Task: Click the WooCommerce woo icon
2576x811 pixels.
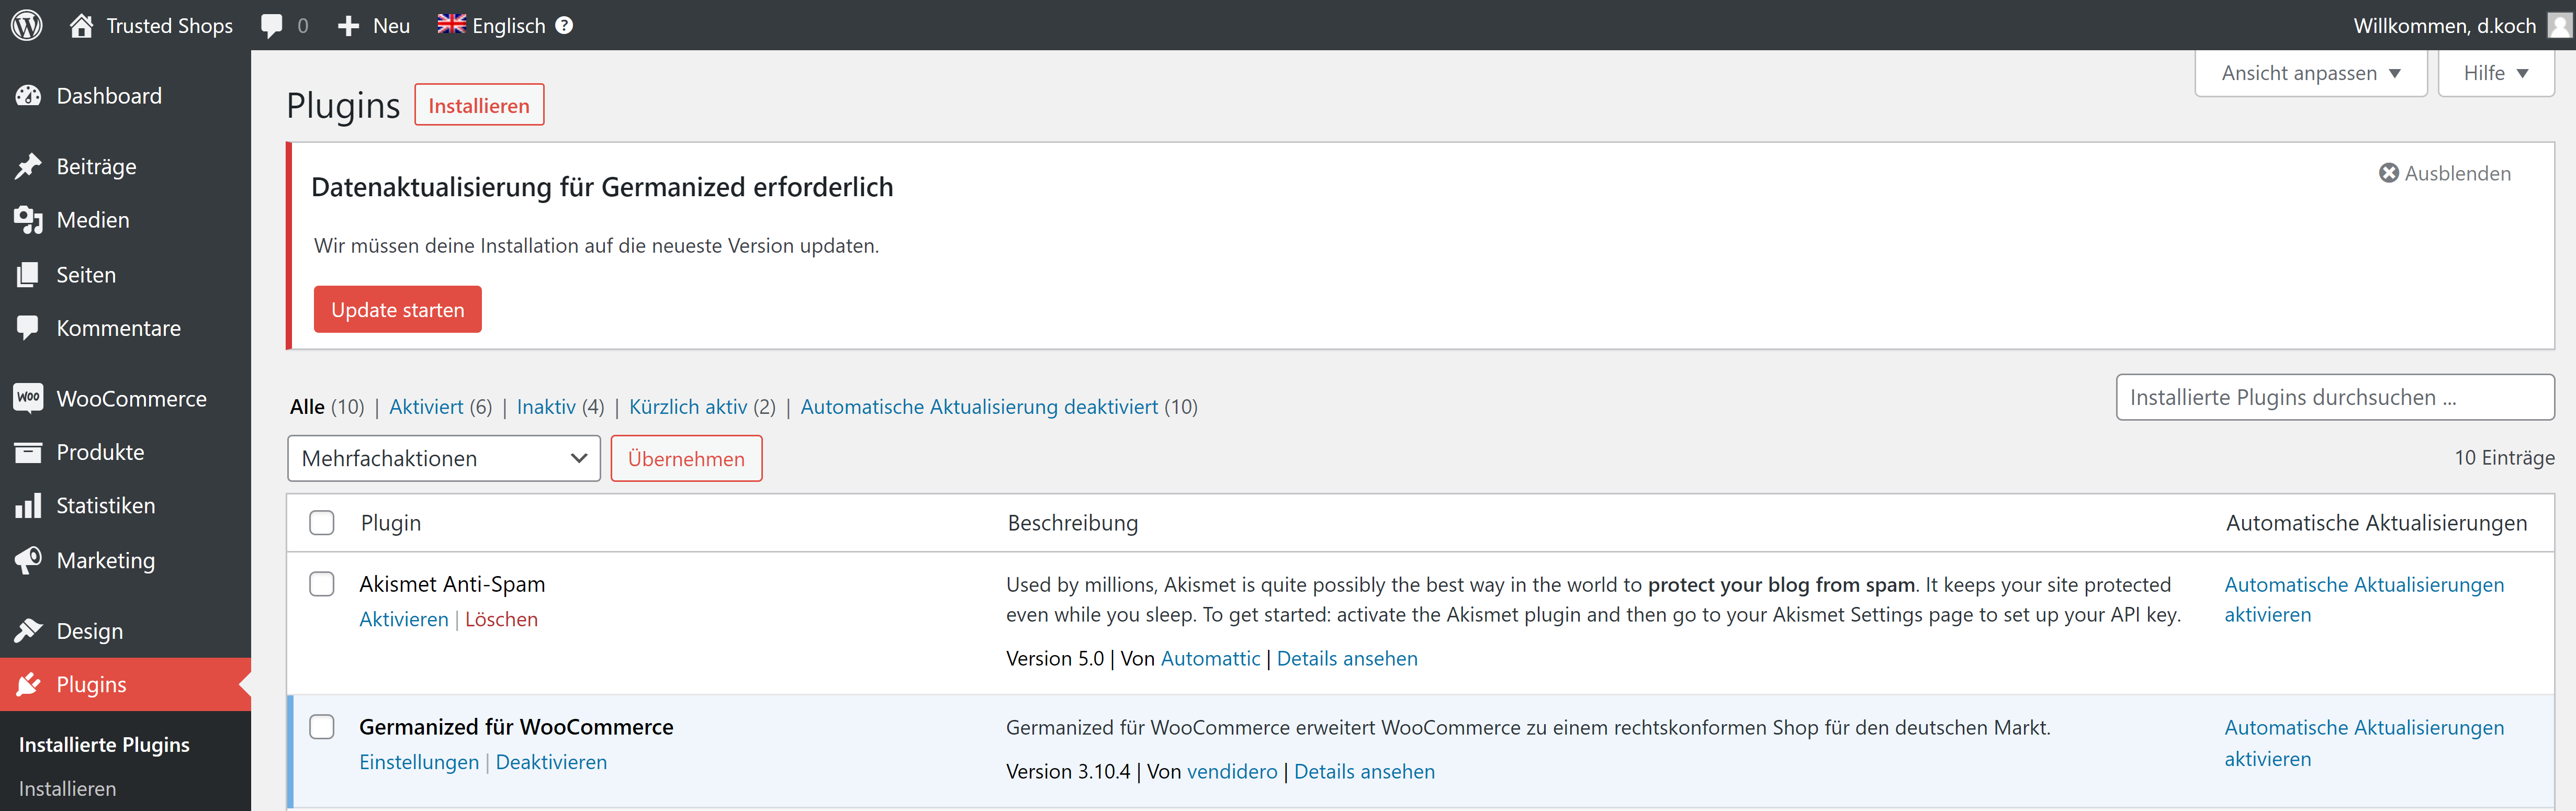Action: pyautogui.click(x=28, y=398)
